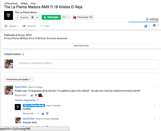Open #rmx hashtag in description
This screenshot has width=161, height=131.
(x=31, y=38)
